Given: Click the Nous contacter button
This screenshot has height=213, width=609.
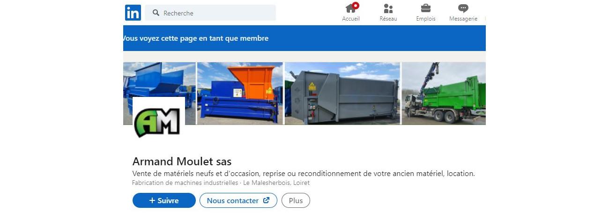Looking at the screenshot, I should coord(238,200).
